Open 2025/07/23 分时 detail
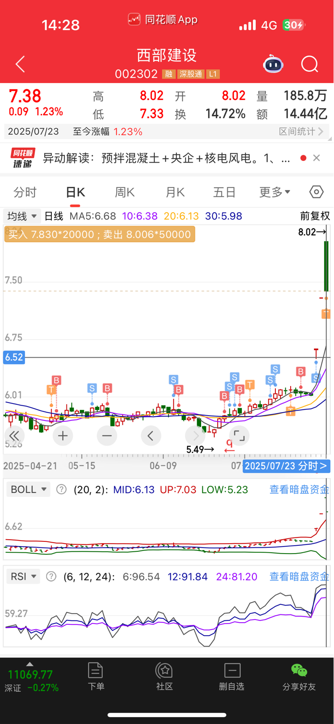This screenshot has height=724, width=334. [287, 466]
